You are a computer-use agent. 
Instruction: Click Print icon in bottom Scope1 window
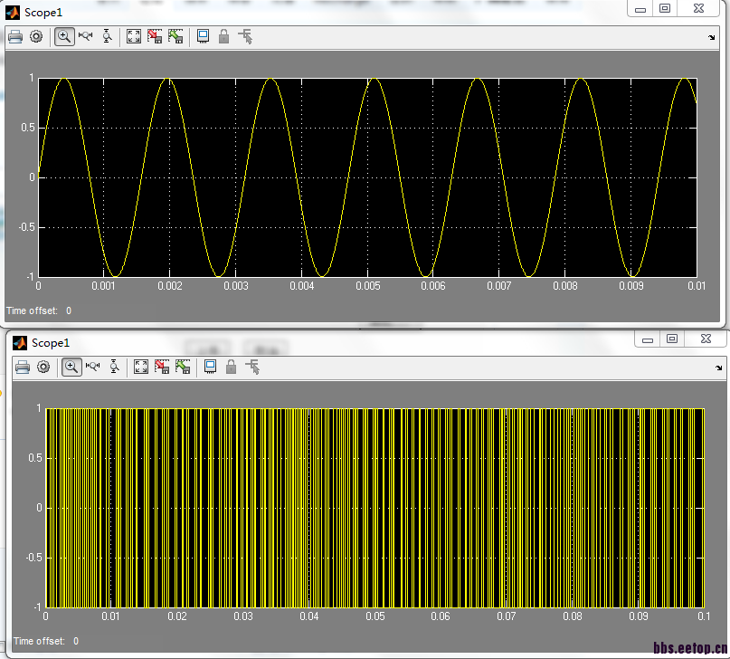click(23, 367)
